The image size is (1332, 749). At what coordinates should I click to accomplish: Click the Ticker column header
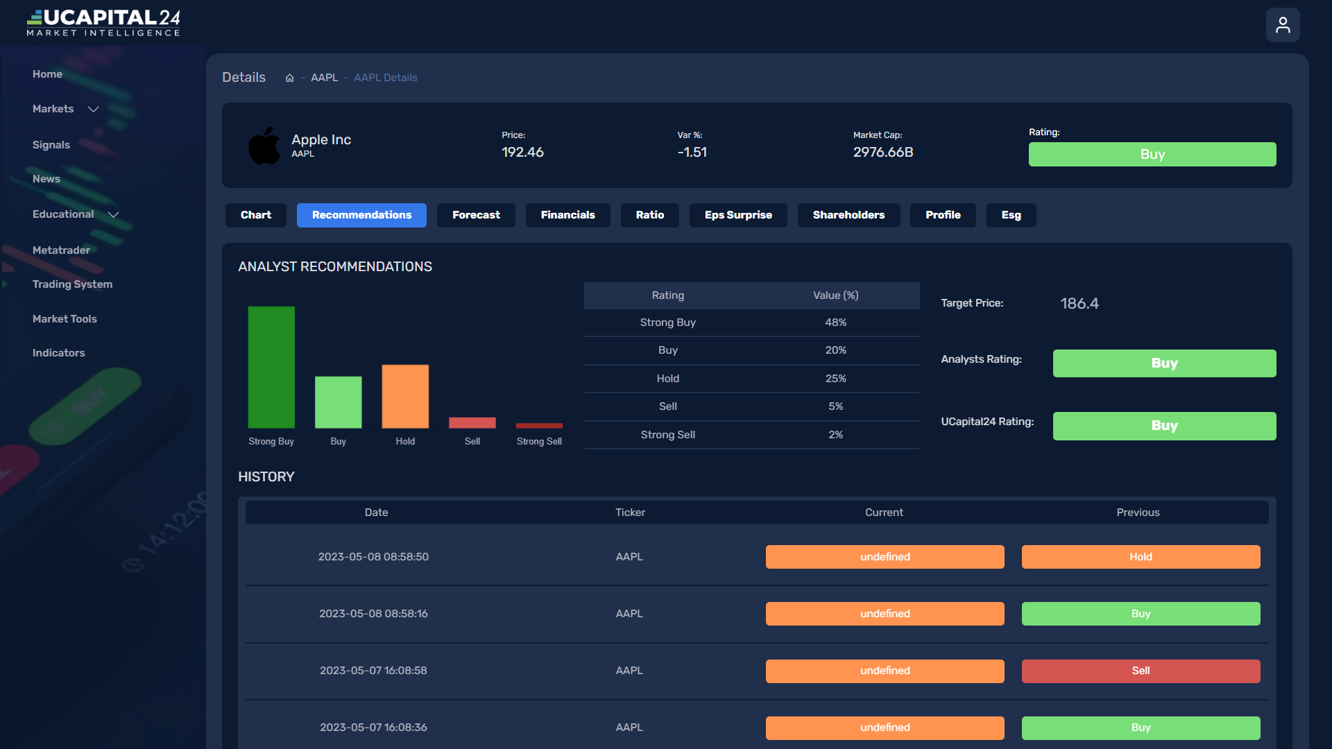tap(630, 513)
